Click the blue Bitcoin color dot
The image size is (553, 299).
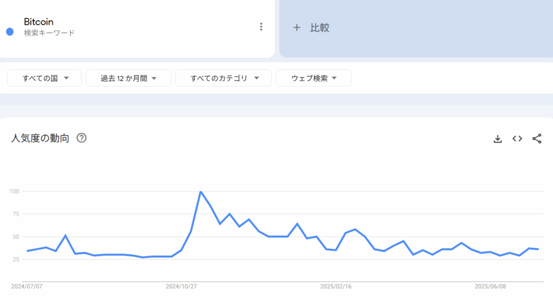pos(10,31)
